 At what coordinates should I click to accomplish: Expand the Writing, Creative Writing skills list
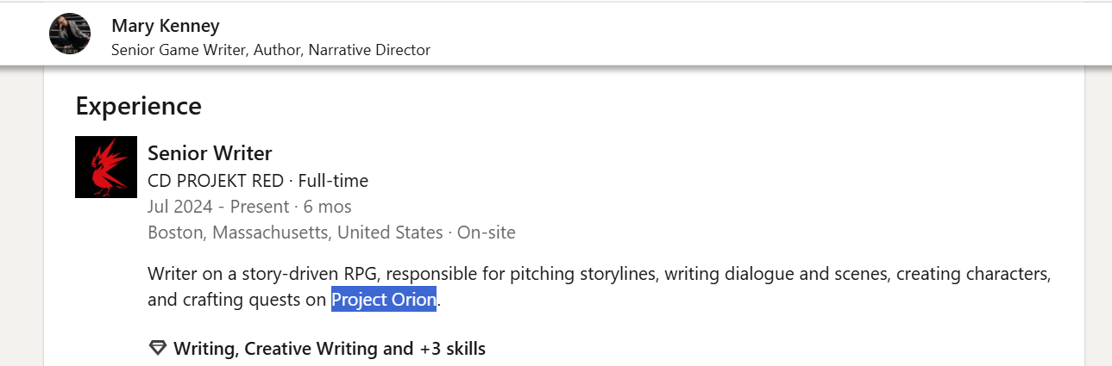(293, 349)
